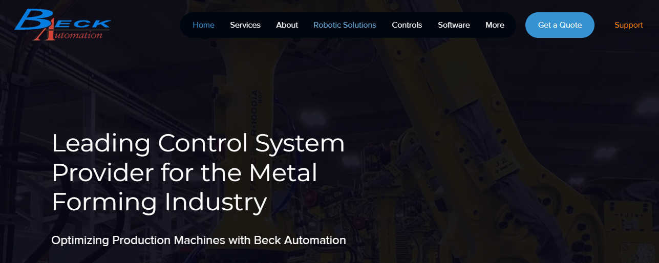Open the Services menu
The width and height of the screenshot is (659, 263).
coord(245,25)
